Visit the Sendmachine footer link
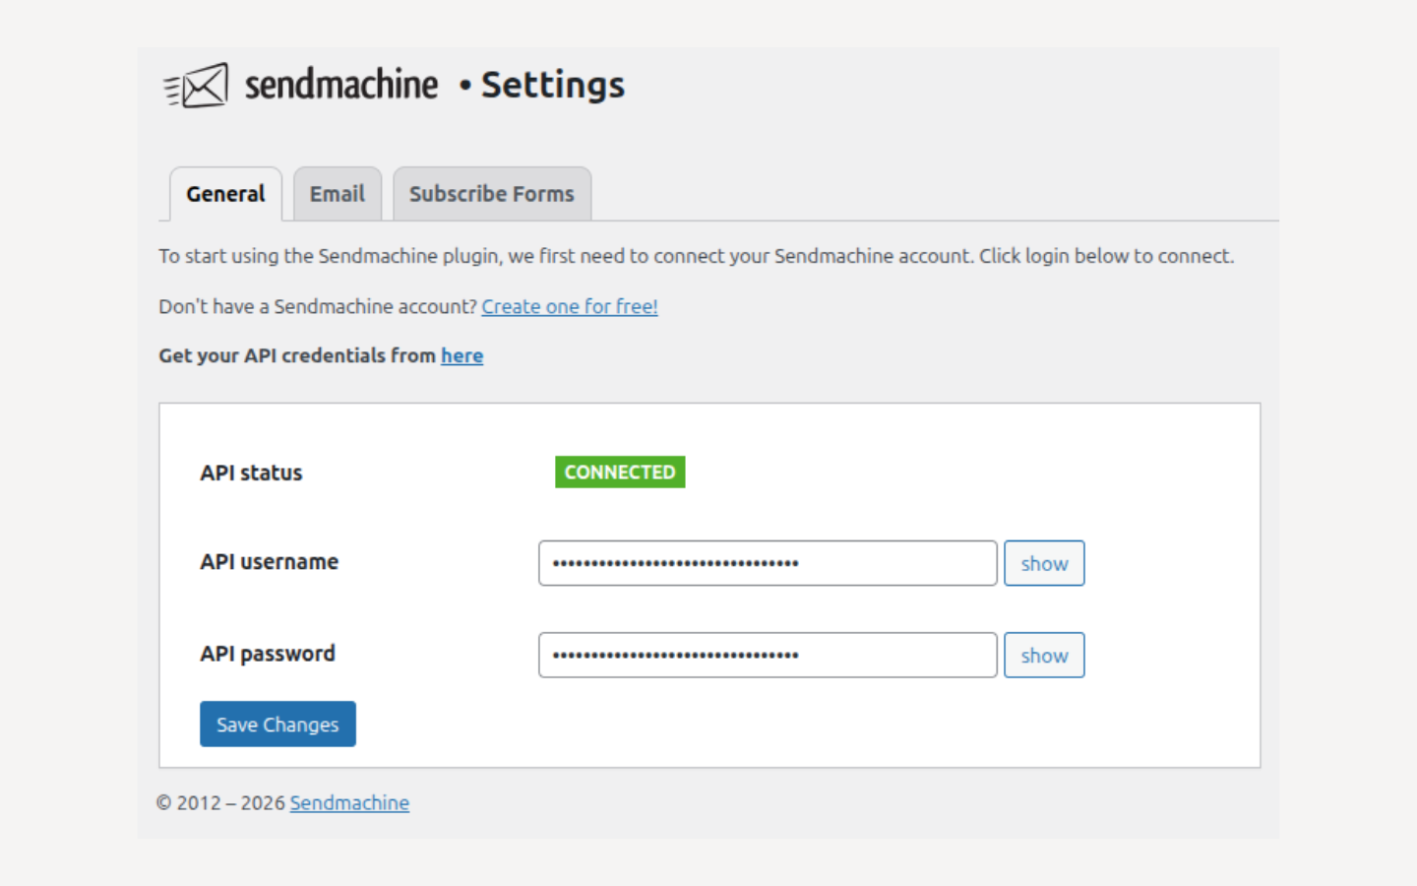The image size is (1417, 886). pyautogui.click(x=349, y=802)
